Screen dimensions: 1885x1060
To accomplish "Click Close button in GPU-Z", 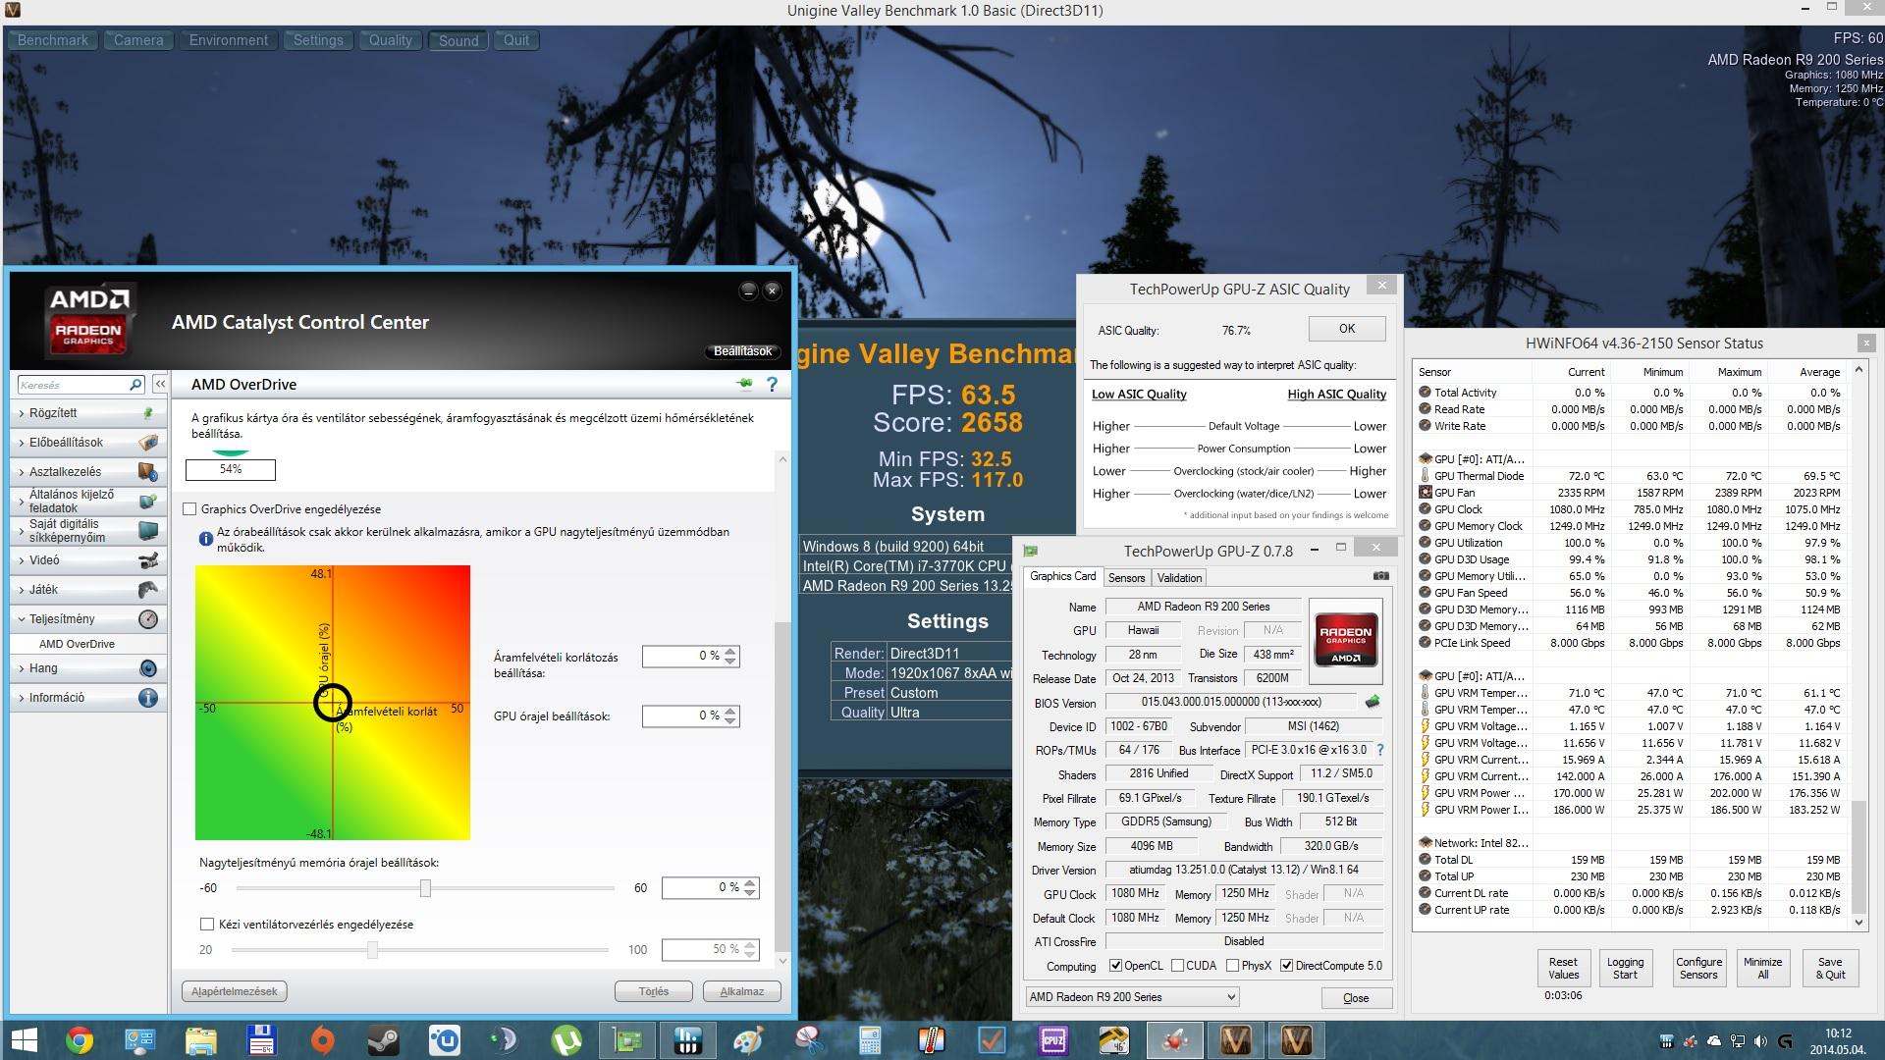I will (x=1356, y=998).
